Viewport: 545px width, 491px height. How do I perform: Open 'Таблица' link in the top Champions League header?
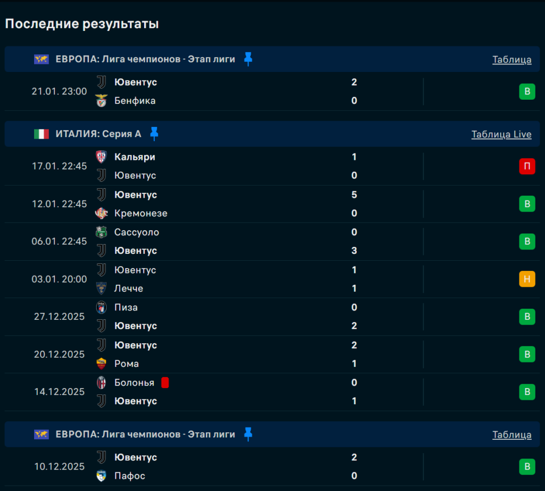(511, 60)
